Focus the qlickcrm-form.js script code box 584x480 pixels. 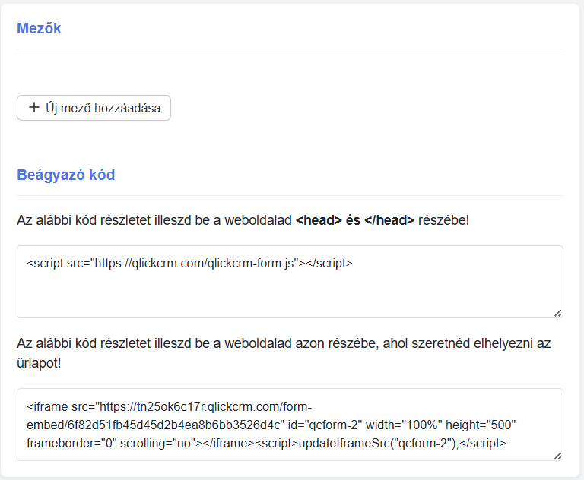click(x=290, y=282)
